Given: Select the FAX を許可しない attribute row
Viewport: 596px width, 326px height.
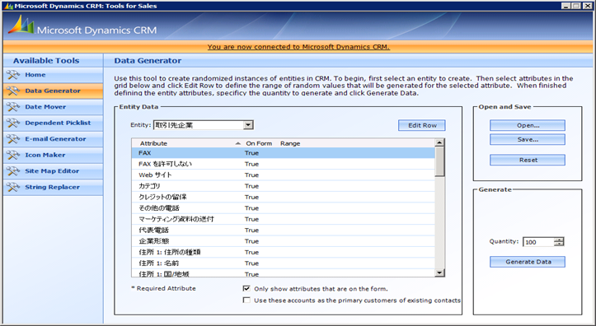Looking at the screenshot, I should point(284,164).
